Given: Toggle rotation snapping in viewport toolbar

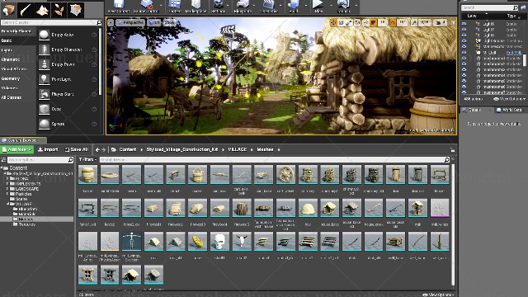Looking at the screenshot, I should click(x=393, y=22).
